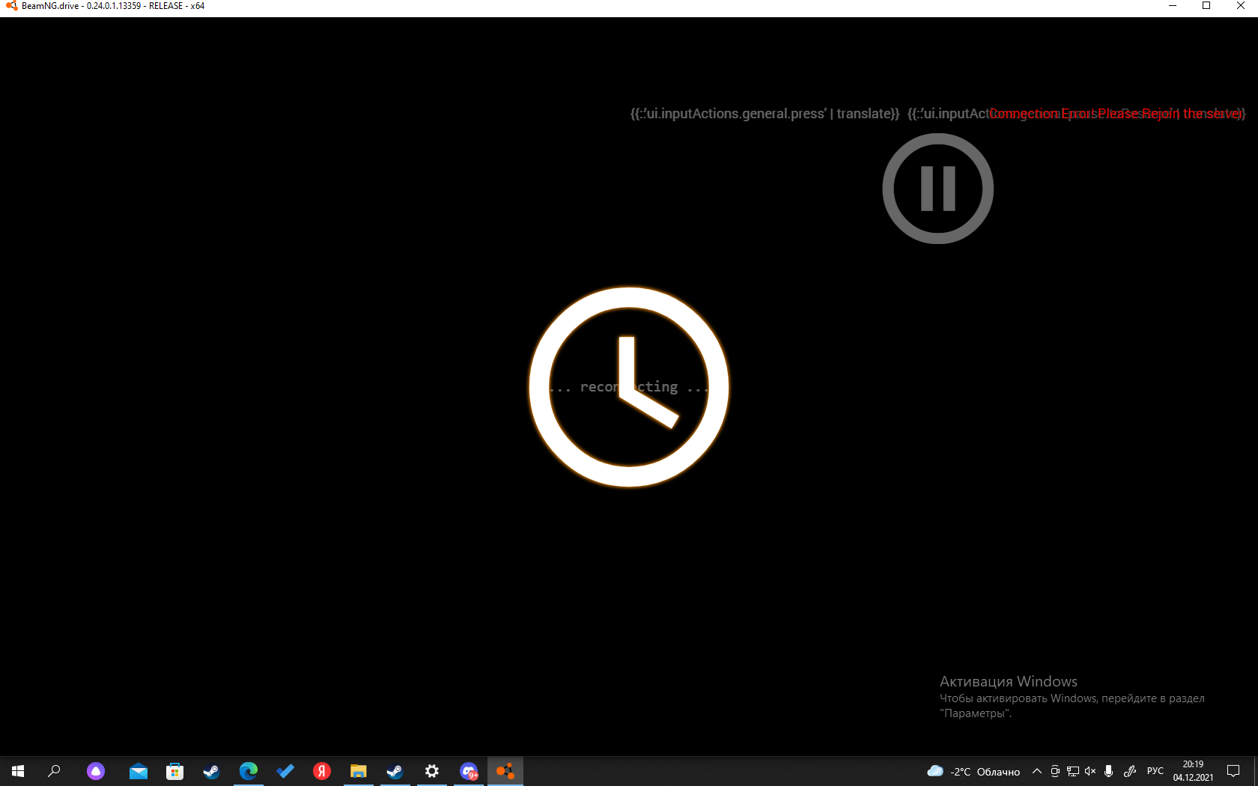Open the Mail app from taskbar
This screenshot has height=786, width=1258.
139,771
